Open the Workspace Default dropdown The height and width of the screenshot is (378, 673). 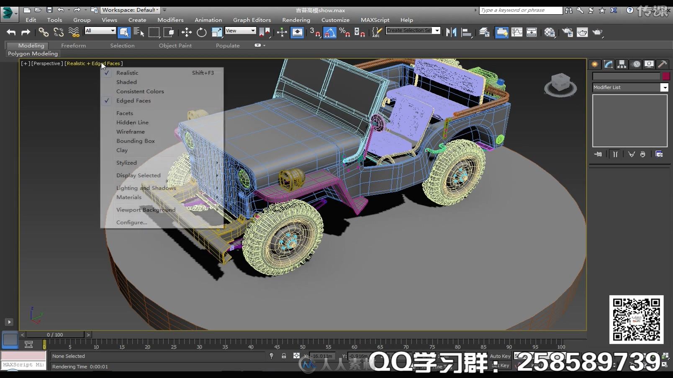pyautogui.click(x=131, y=10)
